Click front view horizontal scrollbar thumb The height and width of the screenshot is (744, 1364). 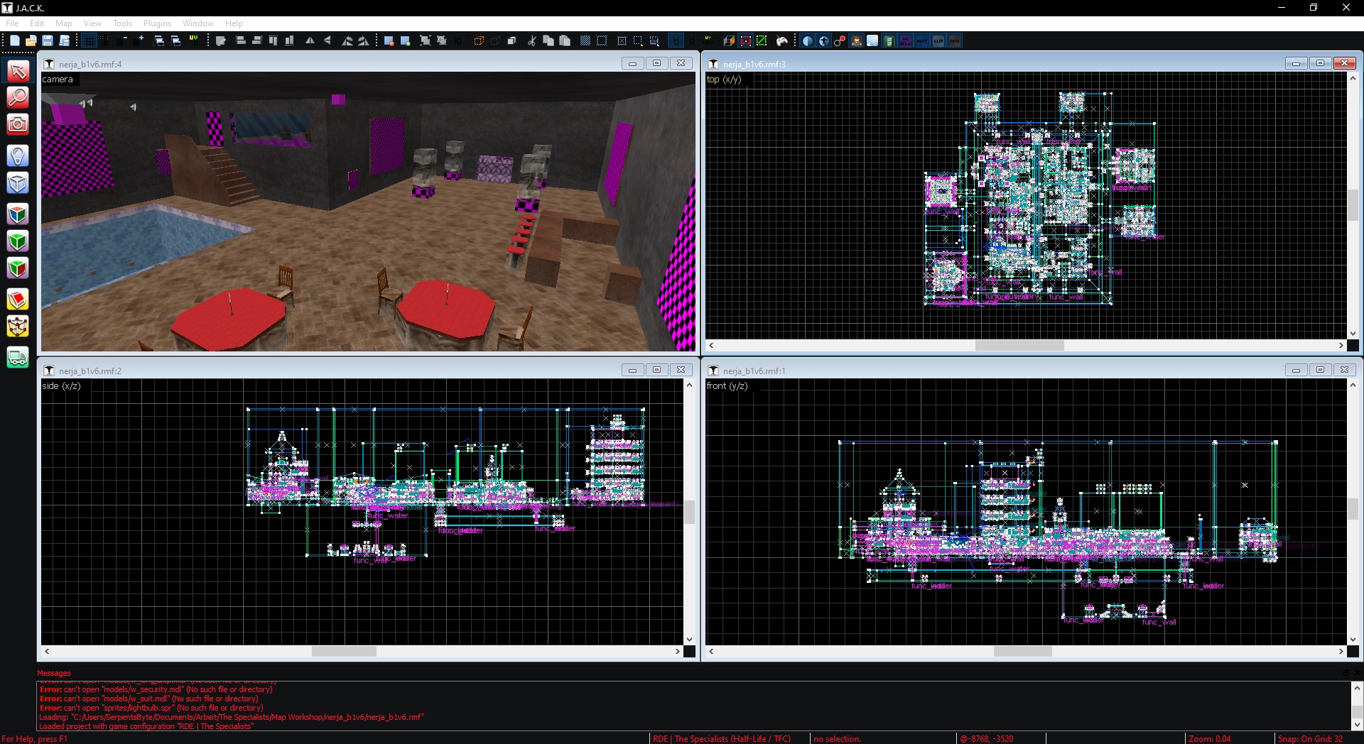(x=1022, y=652)
